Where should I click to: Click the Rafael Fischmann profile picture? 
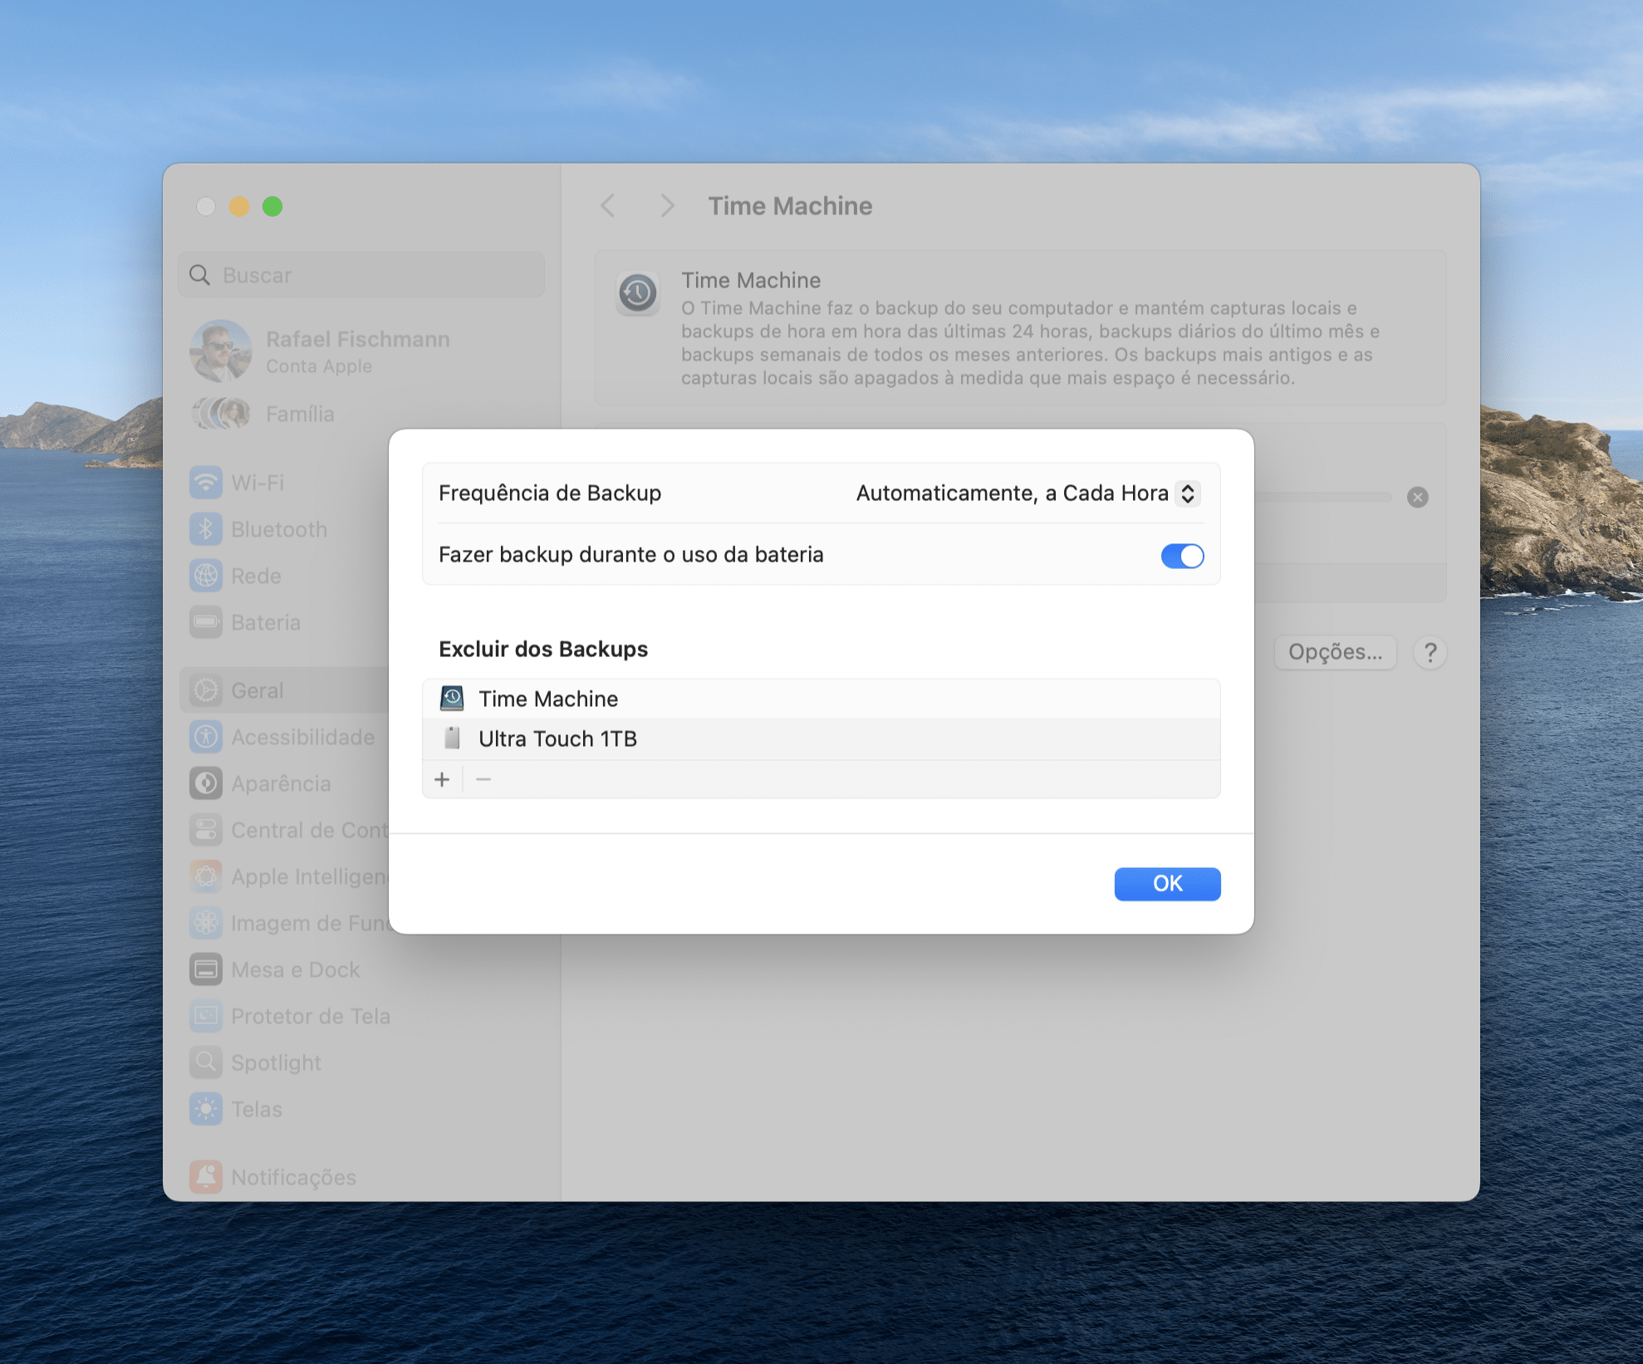221,351
